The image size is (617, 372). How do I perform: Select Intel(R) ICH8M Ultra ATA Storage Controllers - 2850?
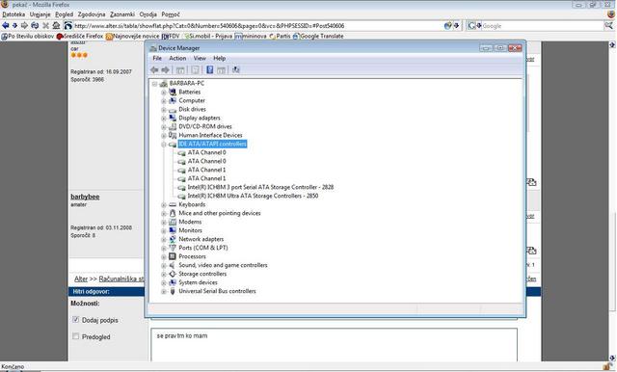pyautogui.click(x=253, y=196)
